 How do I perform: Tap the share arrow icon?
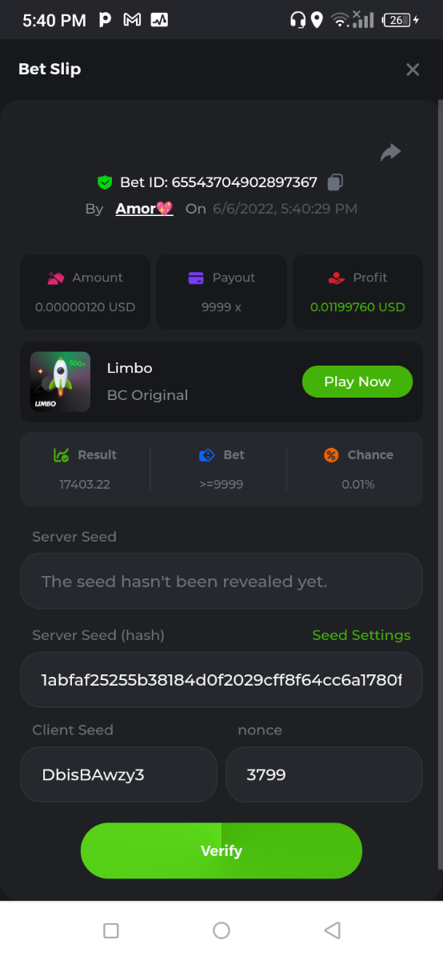[x=390, y=152]
